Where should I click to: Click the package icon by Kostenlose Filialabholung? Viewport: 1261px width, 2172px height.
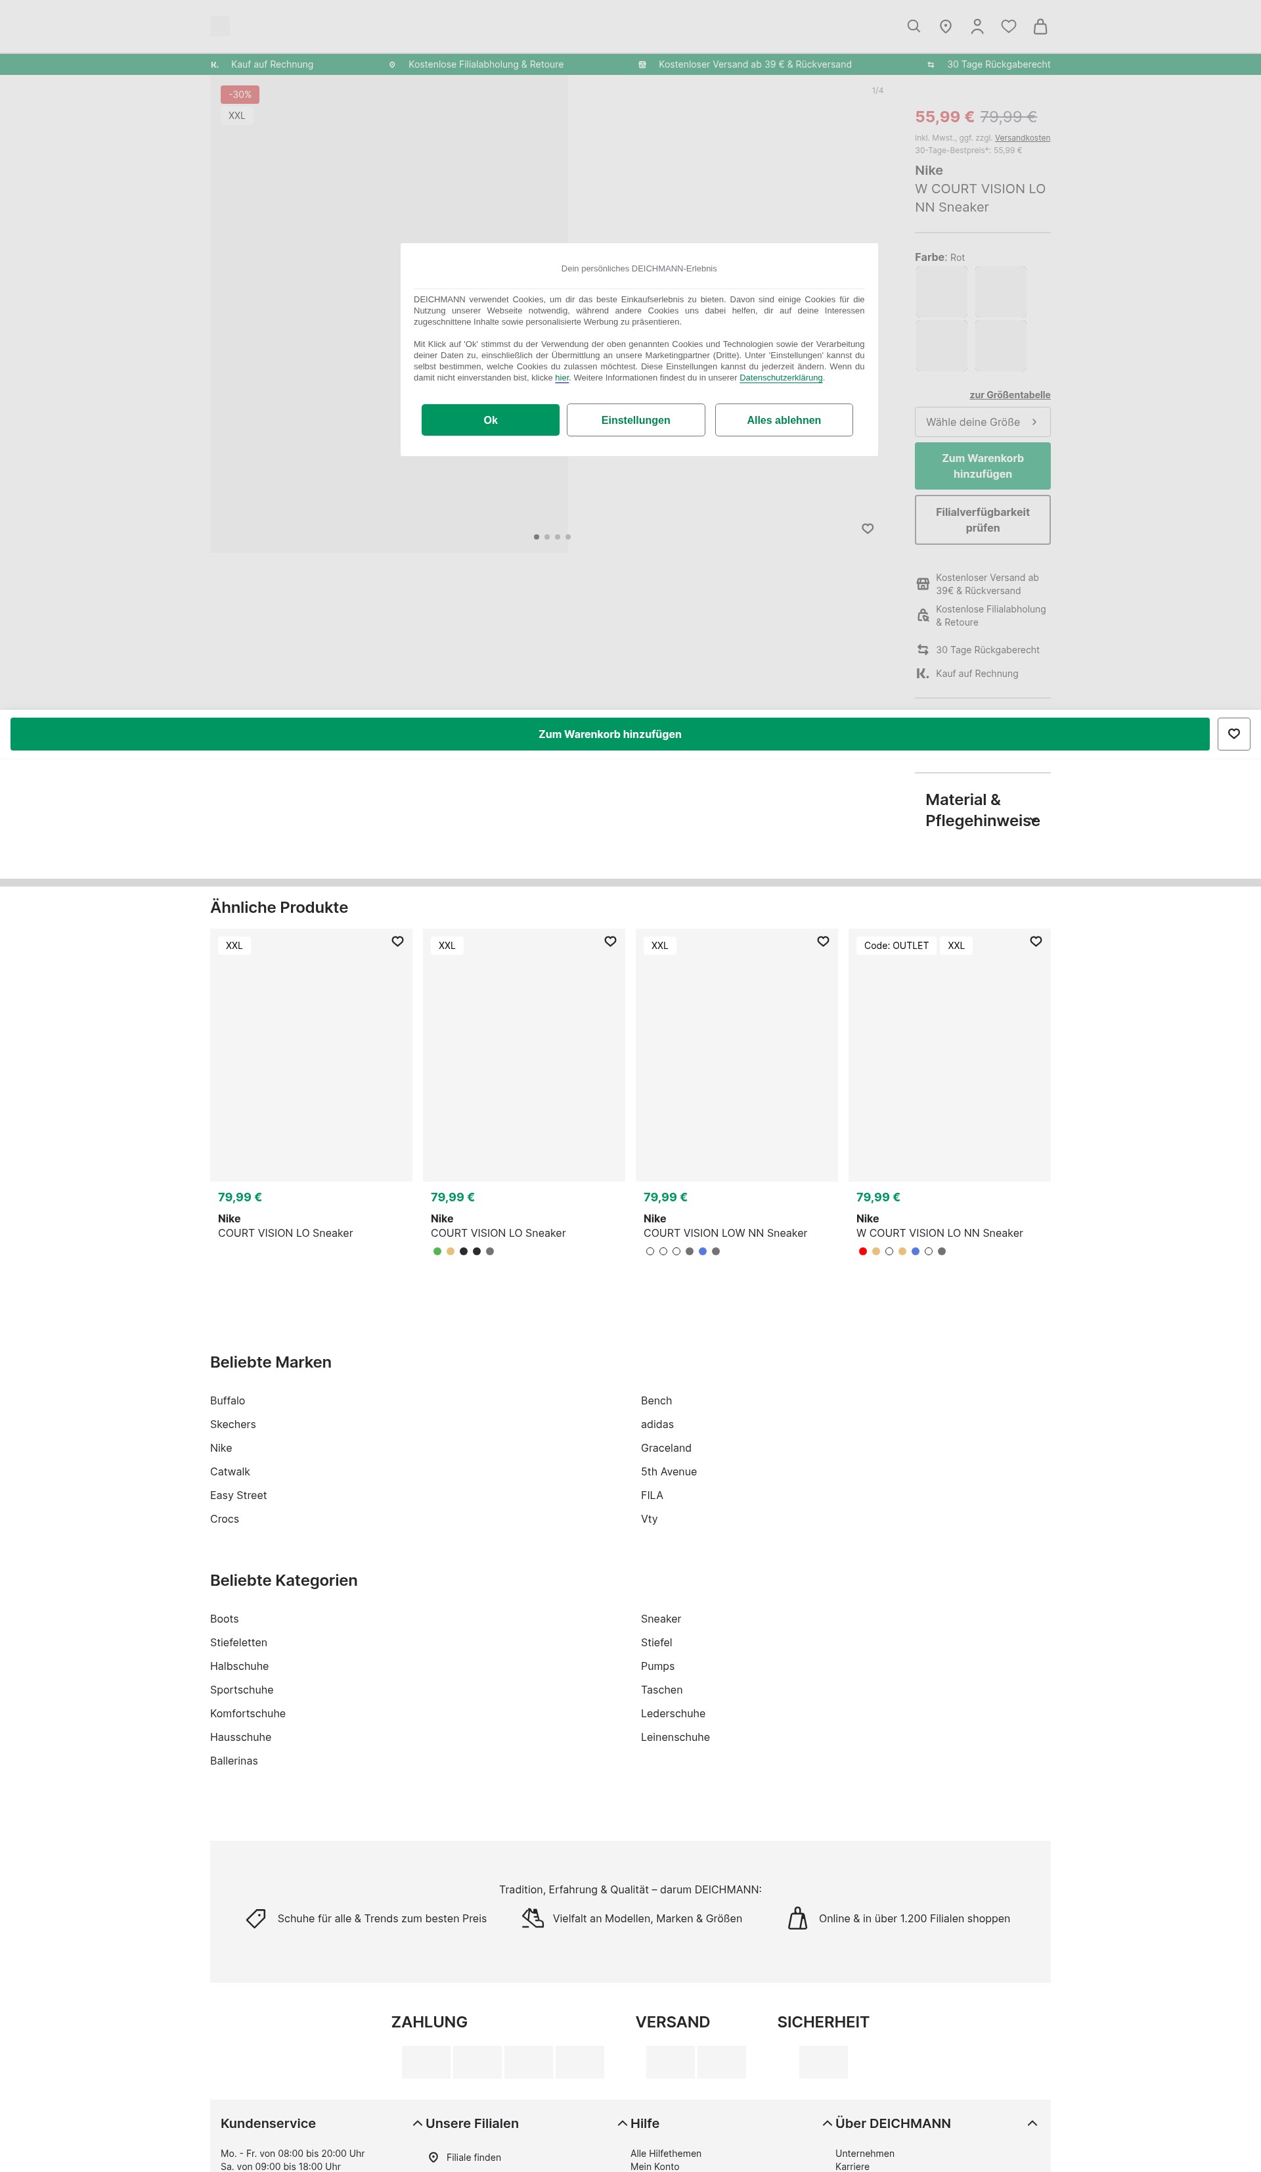923,615
